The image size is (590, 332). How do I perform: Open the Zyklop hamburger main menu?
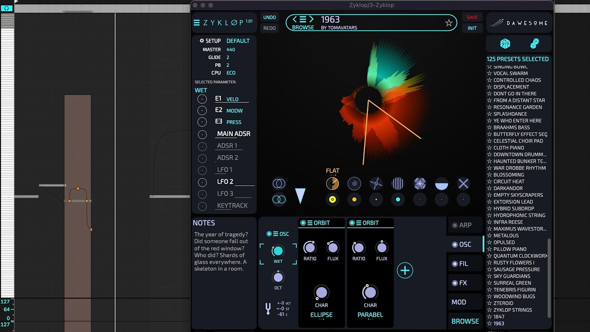tap(197, 23)
